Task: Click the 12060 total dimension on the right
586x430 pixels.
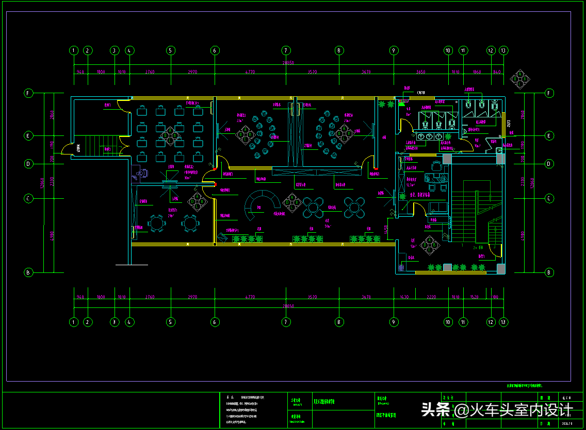Action: [x=518, y=183]
